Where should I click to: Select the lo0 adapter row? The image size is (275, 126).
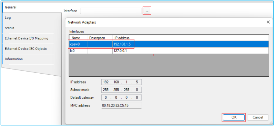click(169, 51)
